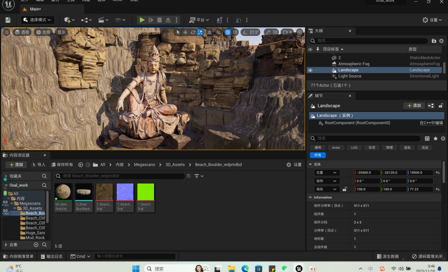Select the MI_Bea material instance thumbnail
The width and height of the screenshot is (448, 272).
63,192
